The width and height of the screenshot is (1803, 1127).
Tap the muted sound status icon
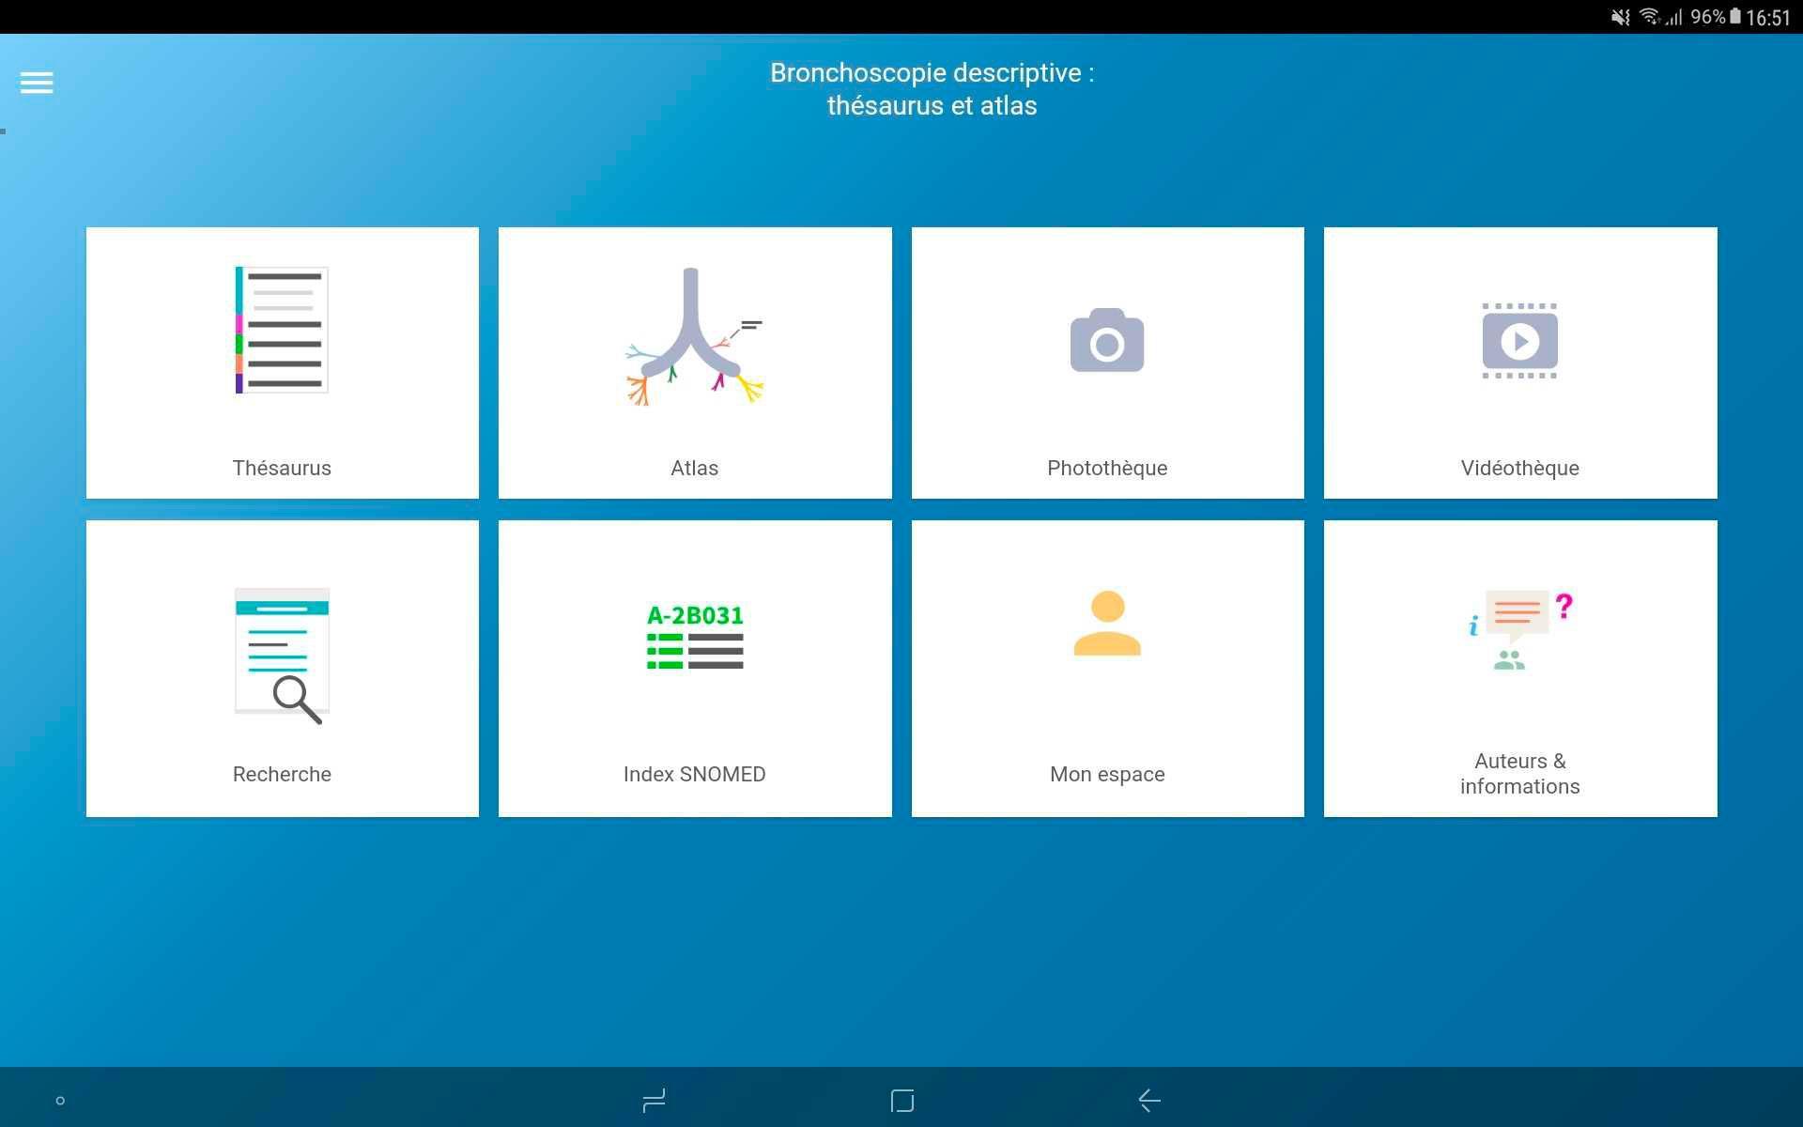(x=1621, y=17)
